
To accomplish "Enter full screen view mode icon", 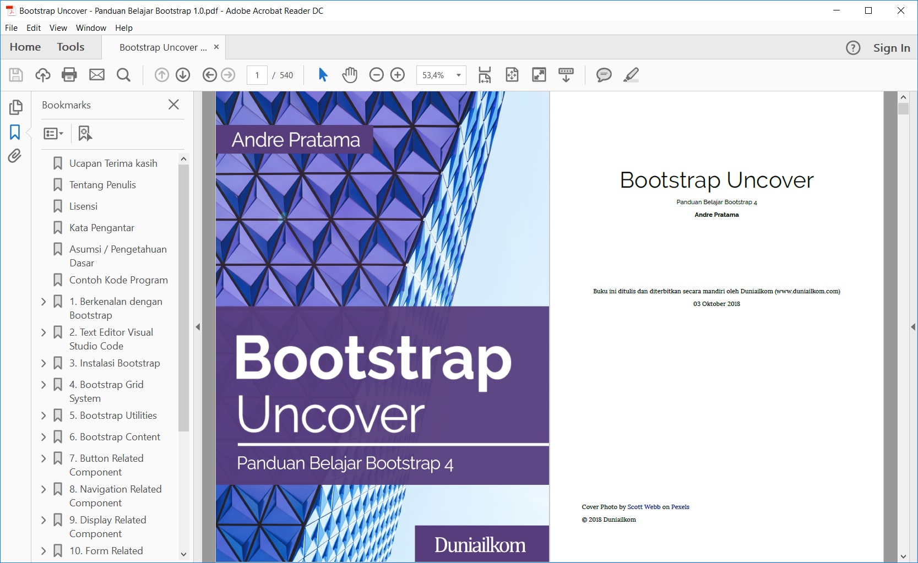I will click(539, 75).
